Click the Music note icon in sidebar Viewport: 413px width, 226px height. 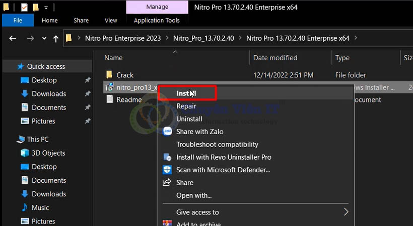25,207
